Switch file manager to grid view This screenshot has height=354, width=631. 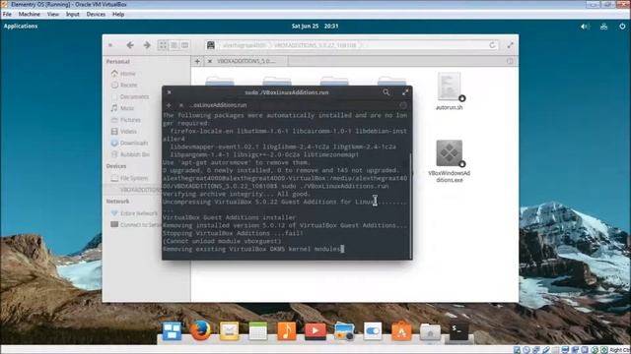click(x=163, y=45)
